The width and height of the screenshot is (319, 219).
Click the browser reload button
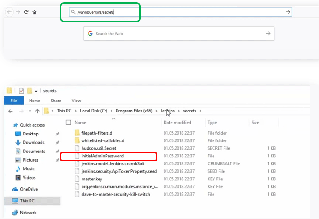pos(26,12)
